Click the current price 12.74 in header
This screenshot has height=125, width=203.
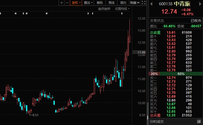[169, 11]
